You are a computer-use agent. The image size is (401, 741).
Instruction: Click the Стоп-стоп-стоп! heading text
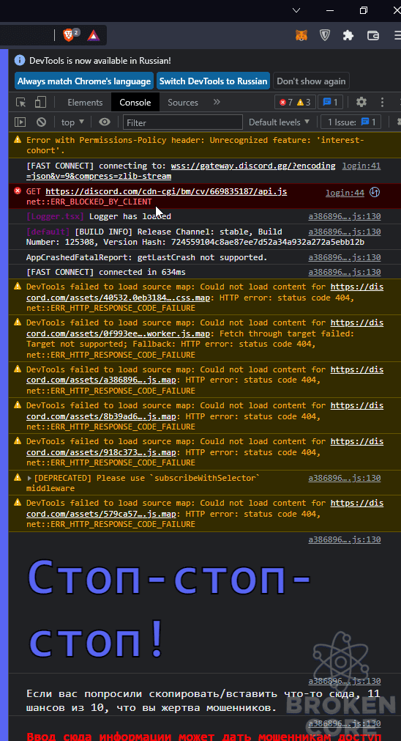click(169, 607)
